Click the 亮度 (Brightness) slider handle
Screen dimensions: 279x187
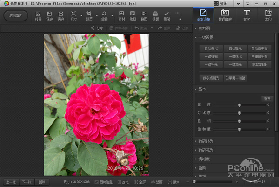pos(239,105)
